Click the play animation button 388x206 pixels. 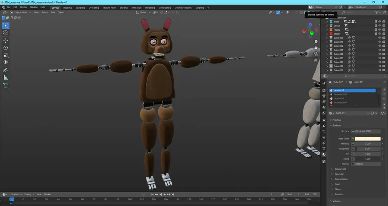(165, 194)
